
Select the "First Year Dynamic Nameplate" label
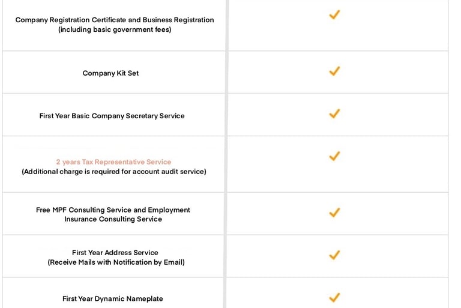tap(113, 299)
